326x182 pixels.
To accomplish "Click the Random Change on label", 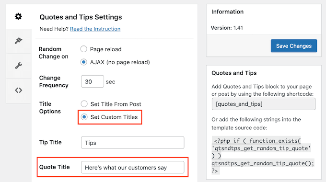I will point(53,53).
